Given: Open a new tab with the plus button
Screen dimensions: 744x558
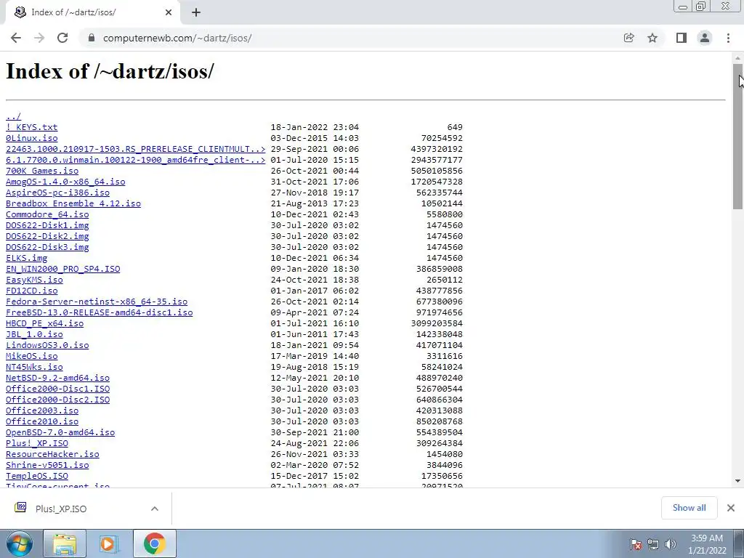Looking at the screenshot, I should coord(196,12).
